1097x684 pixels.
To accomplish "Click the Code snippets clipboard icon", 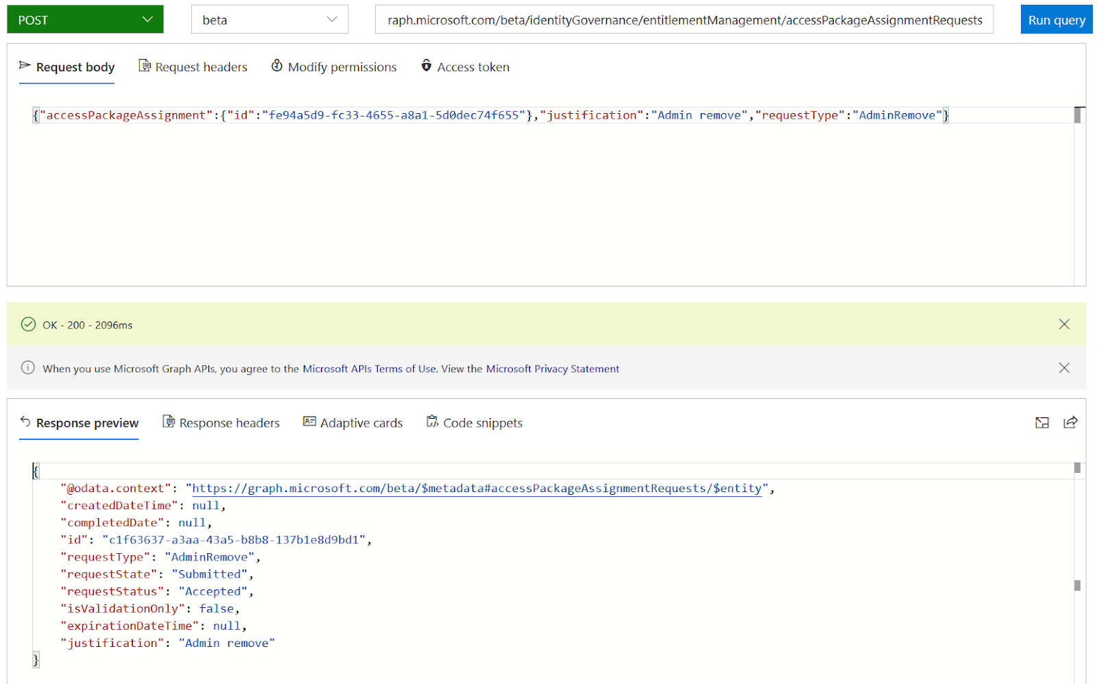I will (x=432, y=422).
